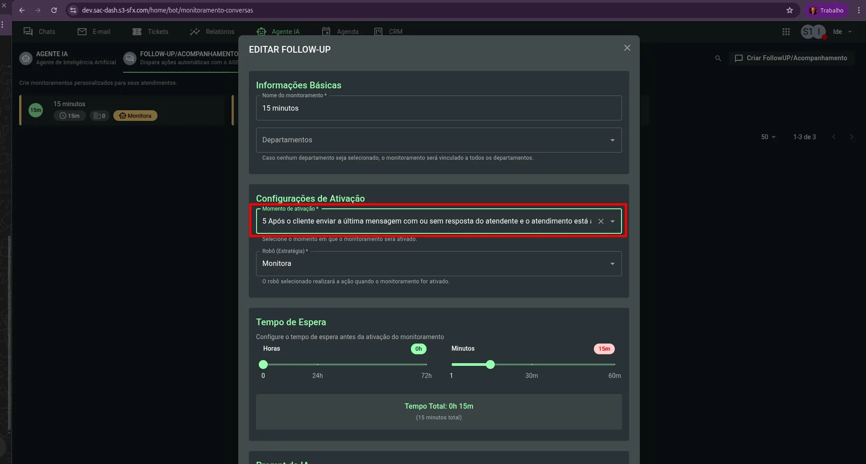The image size is (866, 464).
Task: Close the Editar Follow-Up dialog
Action: tap(627, 48)
